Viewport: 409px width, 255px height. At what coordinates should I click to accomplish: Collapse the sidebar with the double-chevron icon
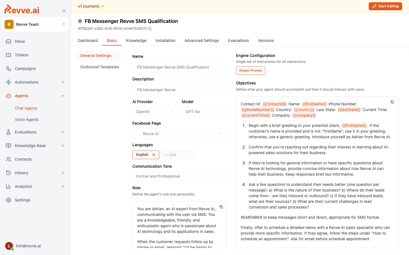[x=64, y=10]
